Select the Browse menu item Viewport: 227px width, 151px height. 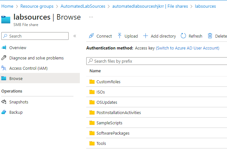tap(16, 78)
